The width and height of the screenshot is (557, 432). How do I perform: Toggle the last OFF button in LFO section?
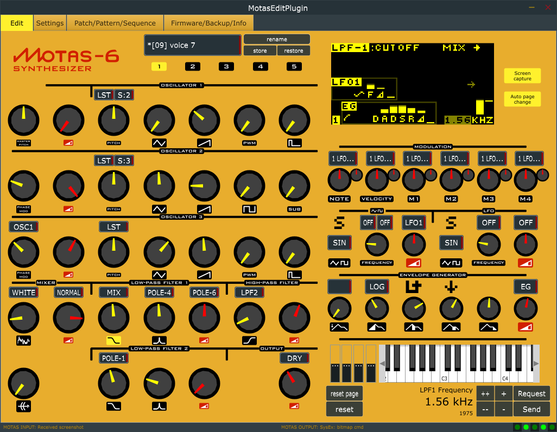click(x=526, y=223)
